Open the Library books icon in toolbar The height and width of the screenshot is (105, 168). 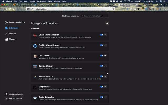coord(131,9)
